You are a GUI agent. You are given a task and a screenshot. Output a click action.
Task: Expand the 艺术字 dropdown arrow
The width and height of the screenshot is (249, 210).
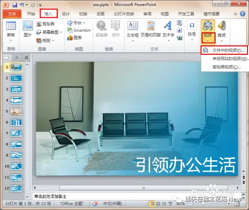click(x=168, y=41)
